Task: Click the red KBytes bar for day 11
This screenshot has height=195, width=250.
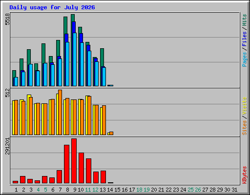Action: click(89, 171)
